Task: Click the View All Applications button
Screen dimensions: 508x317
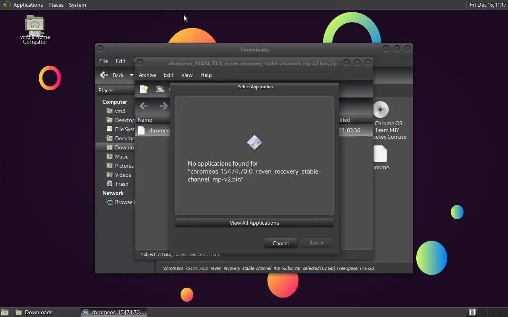Action: click(254, 223)
